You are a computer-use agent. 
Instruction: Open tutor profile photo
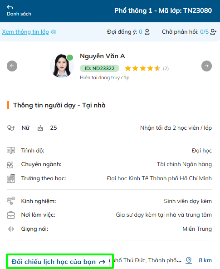(x=62, y=66)
